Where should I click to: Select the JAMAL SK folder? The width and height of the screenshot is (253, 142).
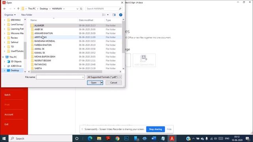(76, 49)
